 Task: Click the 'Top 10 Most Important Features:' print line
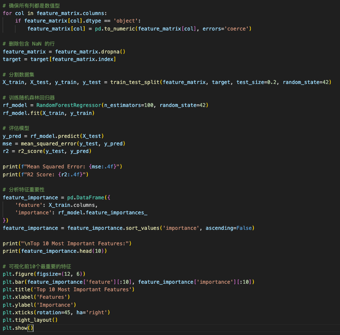tap(67, 244)
